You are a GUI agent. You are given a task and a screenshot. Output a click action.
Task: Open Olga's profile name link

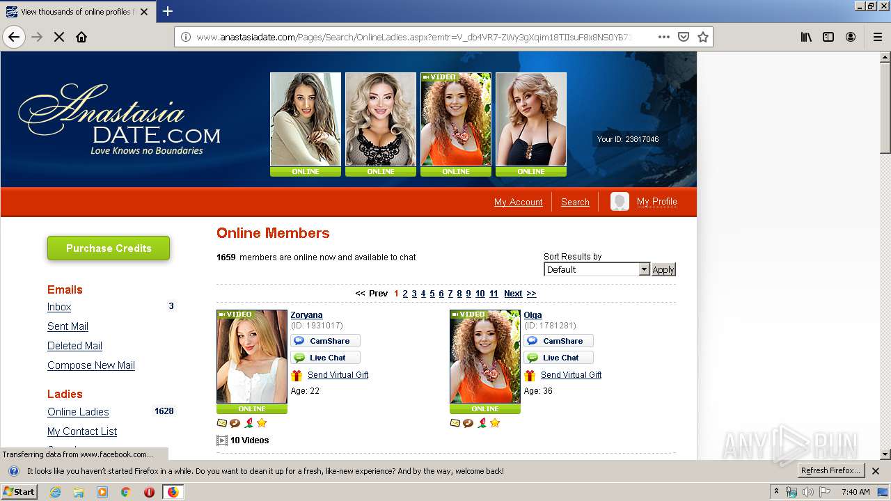tap(533, 315)
